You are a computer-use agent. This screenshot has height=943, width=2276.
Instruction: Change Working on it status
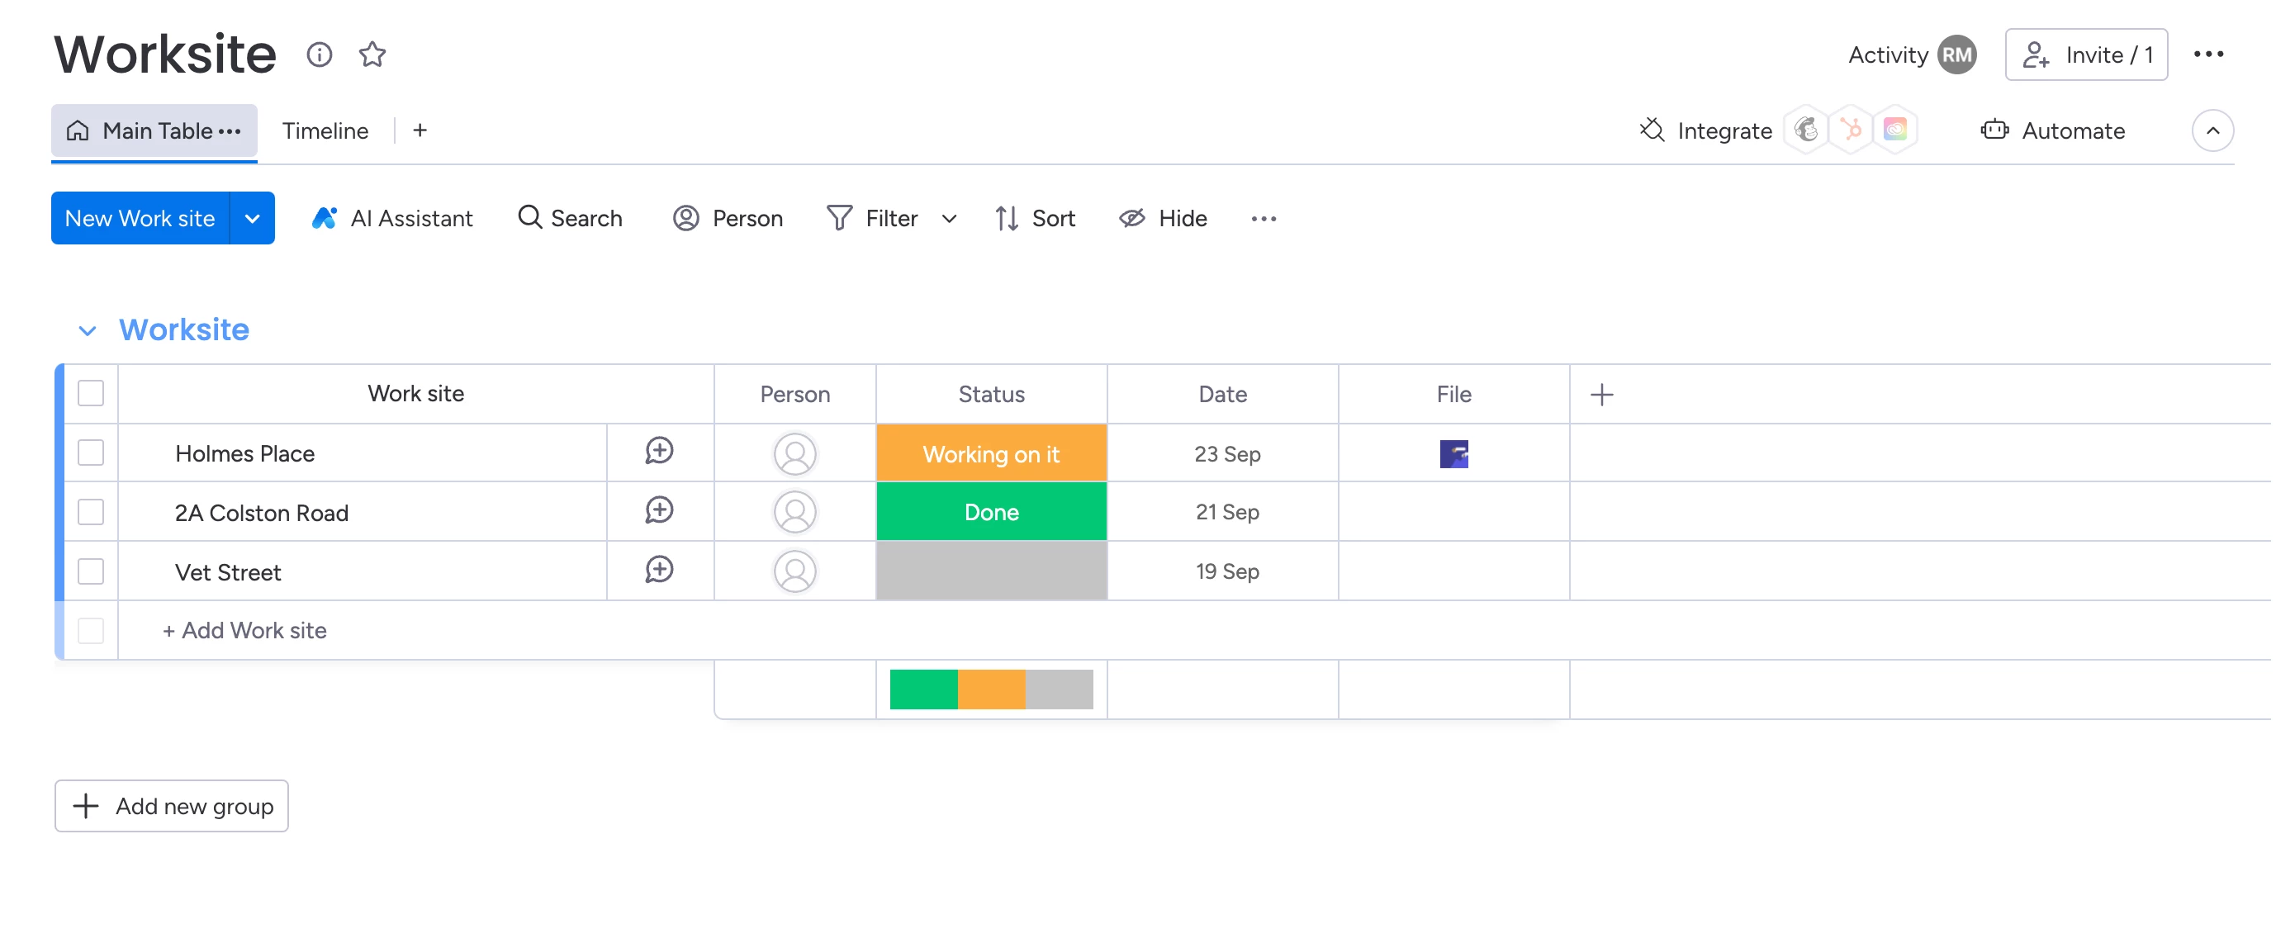pos(991,453)
